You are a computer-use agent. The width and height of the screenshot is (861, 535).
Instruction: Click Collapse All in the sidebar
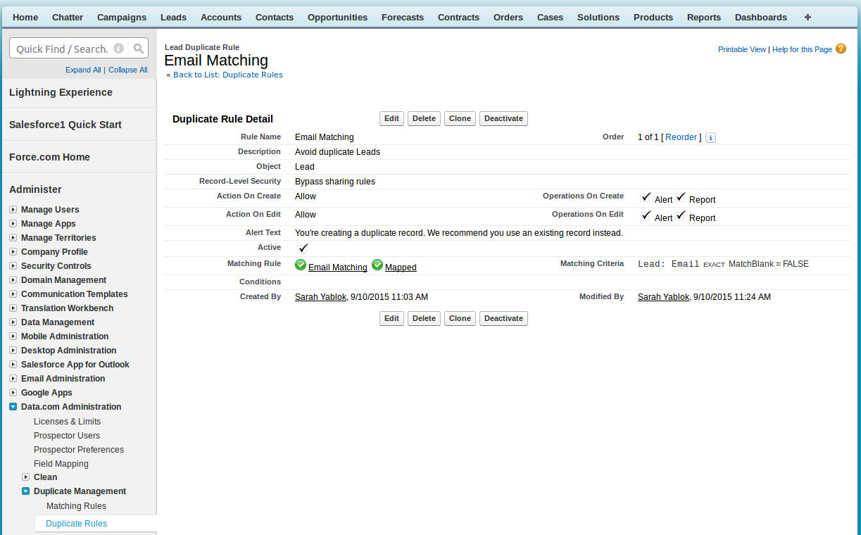(x=128, y=70)
